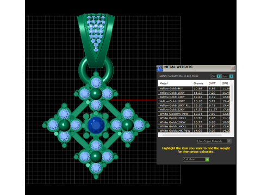
Task: Select the White Gold:10KX1 row
Action: 194,118
